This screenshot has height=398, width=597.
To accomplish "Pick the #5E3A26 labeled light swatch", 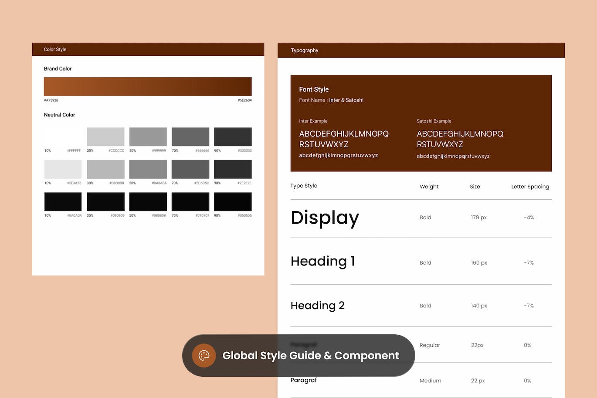I will (63, 169).
